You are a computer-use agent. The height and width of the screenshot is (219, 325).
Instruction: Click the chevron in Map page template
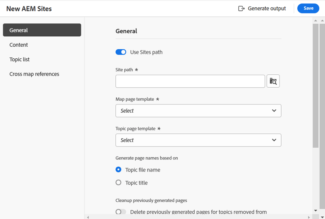coord(274,111)
